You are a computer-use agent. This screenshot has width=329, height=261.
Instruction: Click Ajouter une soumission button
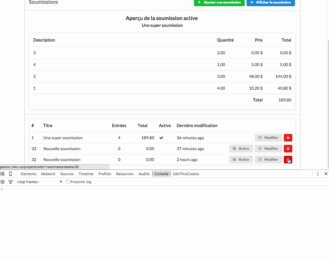(x=219, y=2)
